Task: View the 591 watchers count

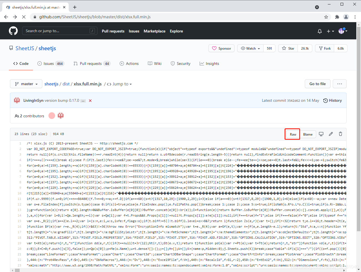Action: coord(269,48)
